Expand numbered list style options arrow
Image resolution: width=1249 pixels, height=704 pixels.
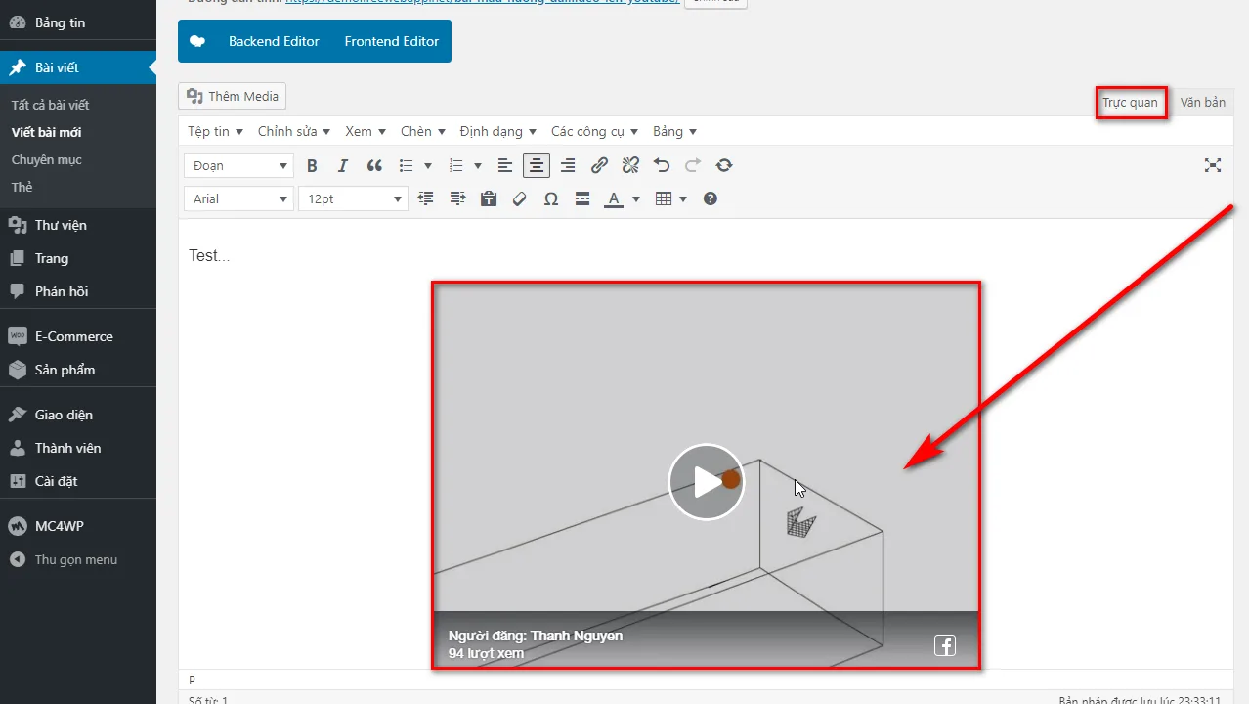click(x=478, y=166)
